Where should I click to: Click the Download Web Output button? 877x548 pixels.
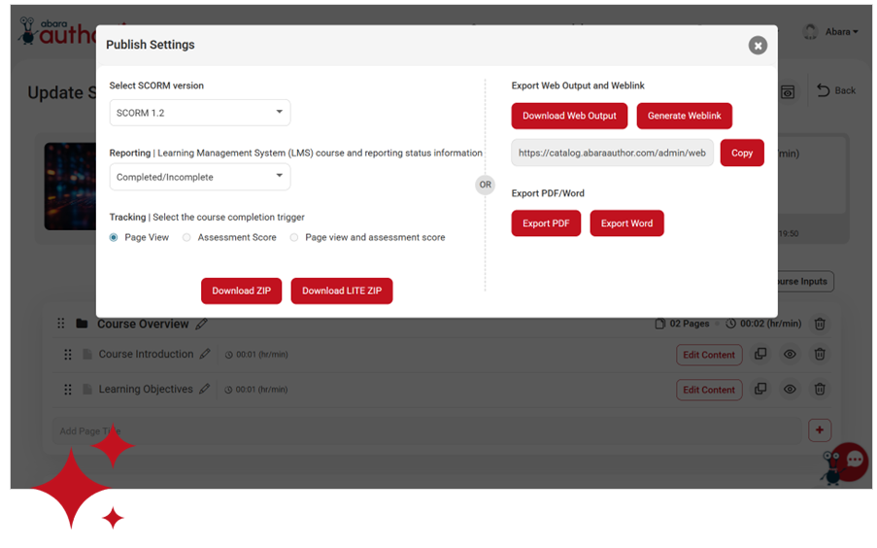[569, 116]
